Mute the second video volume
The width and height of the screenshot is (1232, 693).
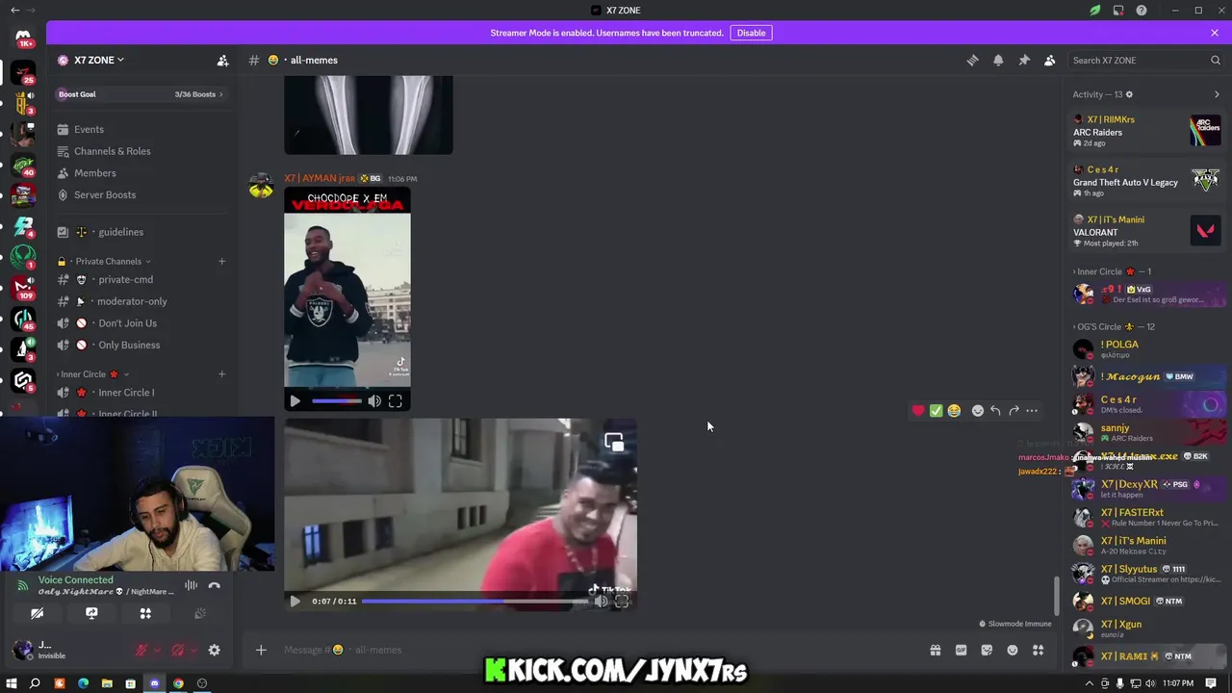pyautogui.click(x=602, y=602)
